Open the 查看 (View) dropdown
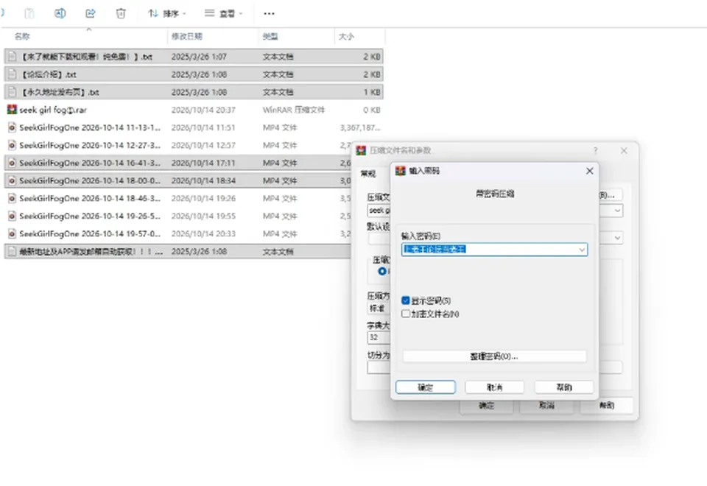 click(x=224, y=13)
